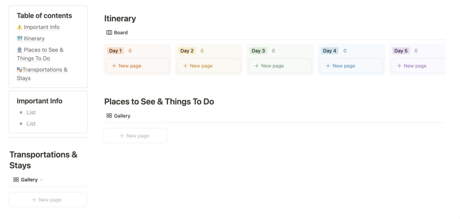Viewport: 460px width, 219px height.
Task: Click the plus icon in Day 1 column
Action: pyautogui.click(x=114, y=66)
